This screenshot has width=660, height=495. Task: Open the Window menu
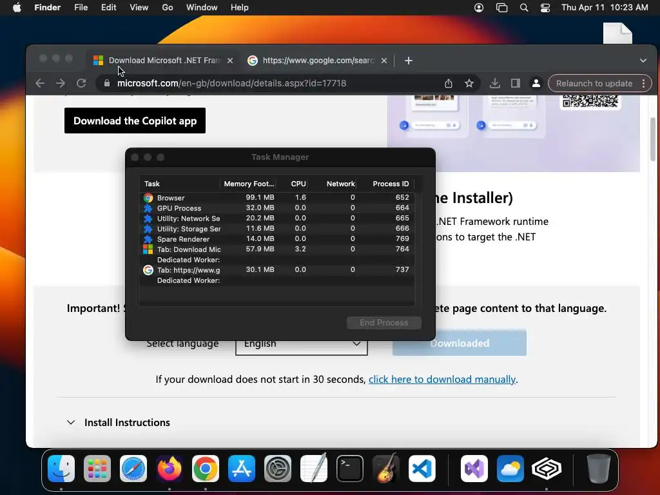(x=202, y=8)
